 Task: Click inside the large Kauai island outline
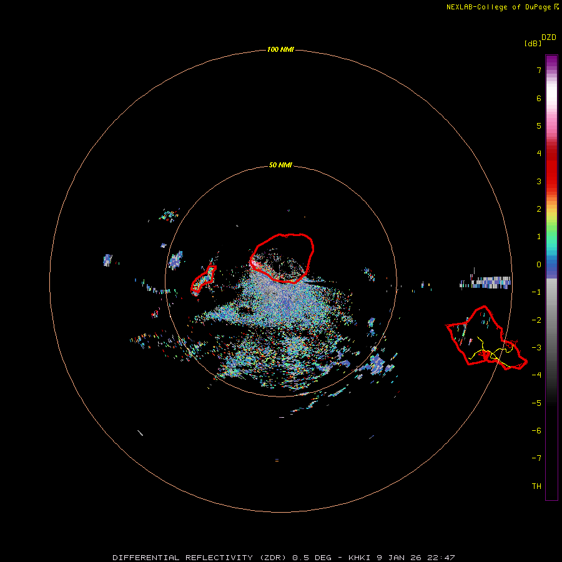(x=282, y=258)
